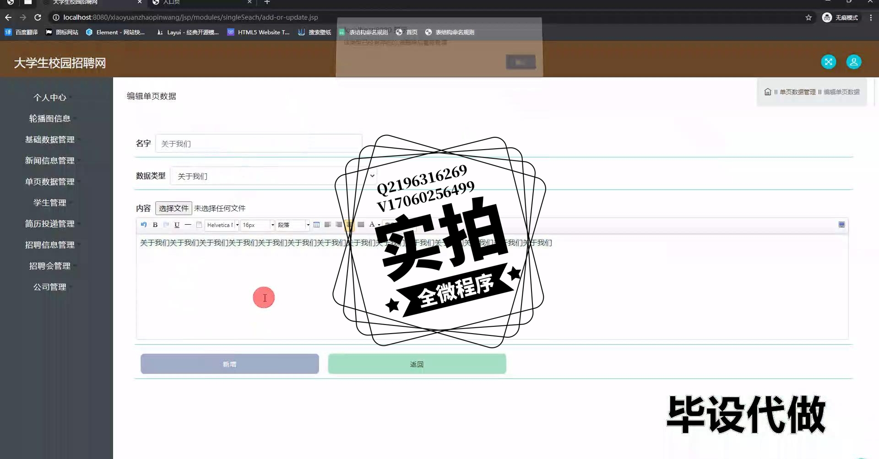Click the home icon in breadcrumb

coord(768,92)
